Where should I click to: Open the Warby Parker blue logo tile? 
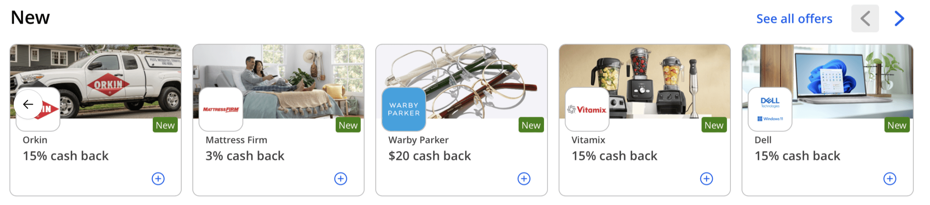404,109
